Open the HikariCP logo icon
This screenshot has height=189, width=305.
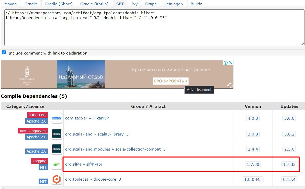tap(57, 118)
